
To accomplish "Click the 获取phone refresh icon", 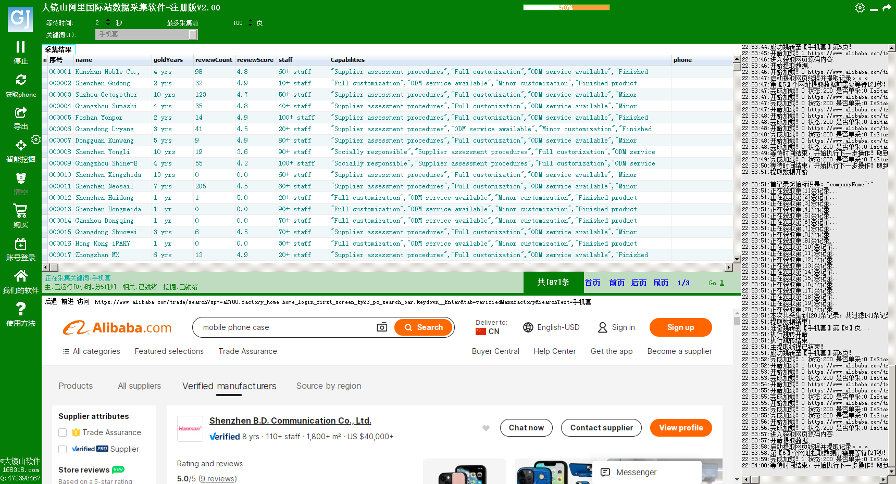I will [21, 80].
